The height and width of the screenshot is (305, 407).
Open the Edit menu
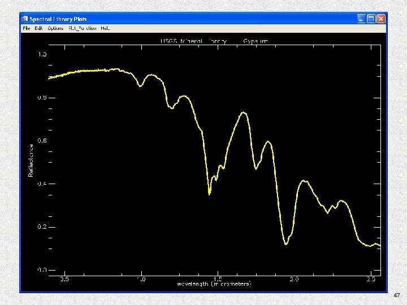[x=38, y=28]
